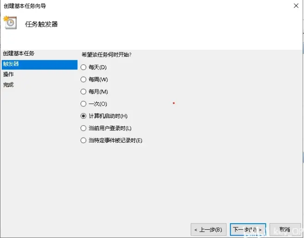
Task: Click the 任务触发器 header title
Action: pyautogui.click(x=41, y=24)
